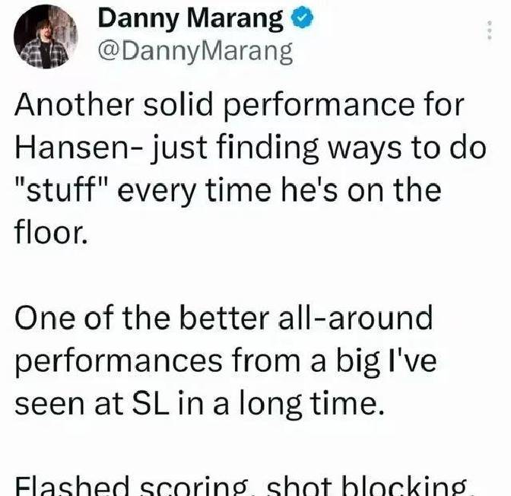Open the @DannyMarang handle link
This screenshot has height=496, width=511.
click(195, 52)
